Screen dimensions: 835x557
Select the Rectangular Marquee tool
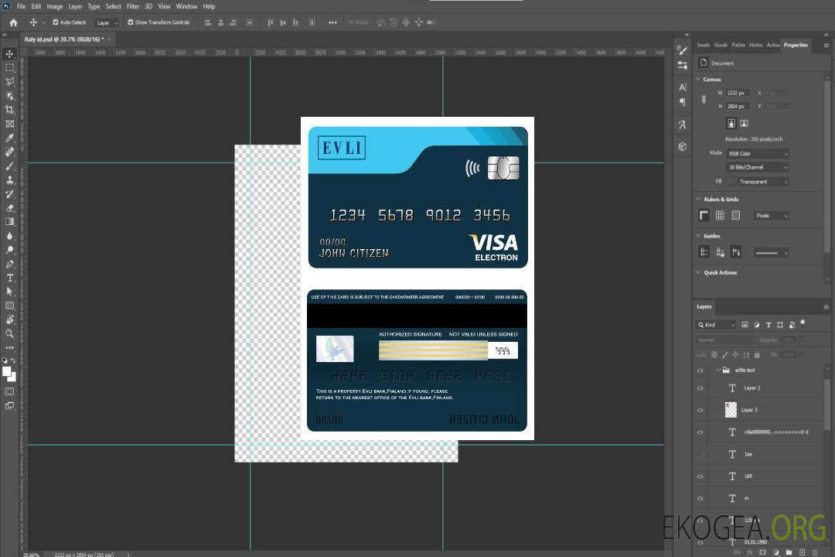[9, 68]
